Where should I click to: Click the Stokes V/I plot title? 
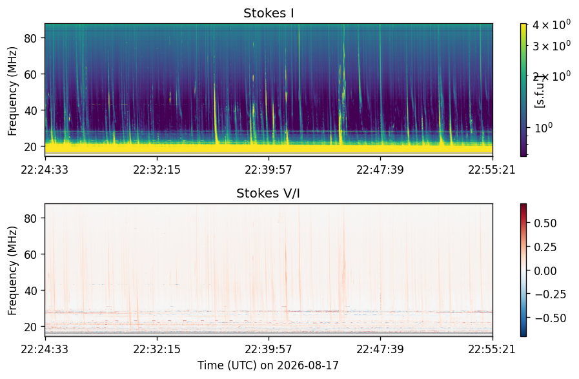268,193
